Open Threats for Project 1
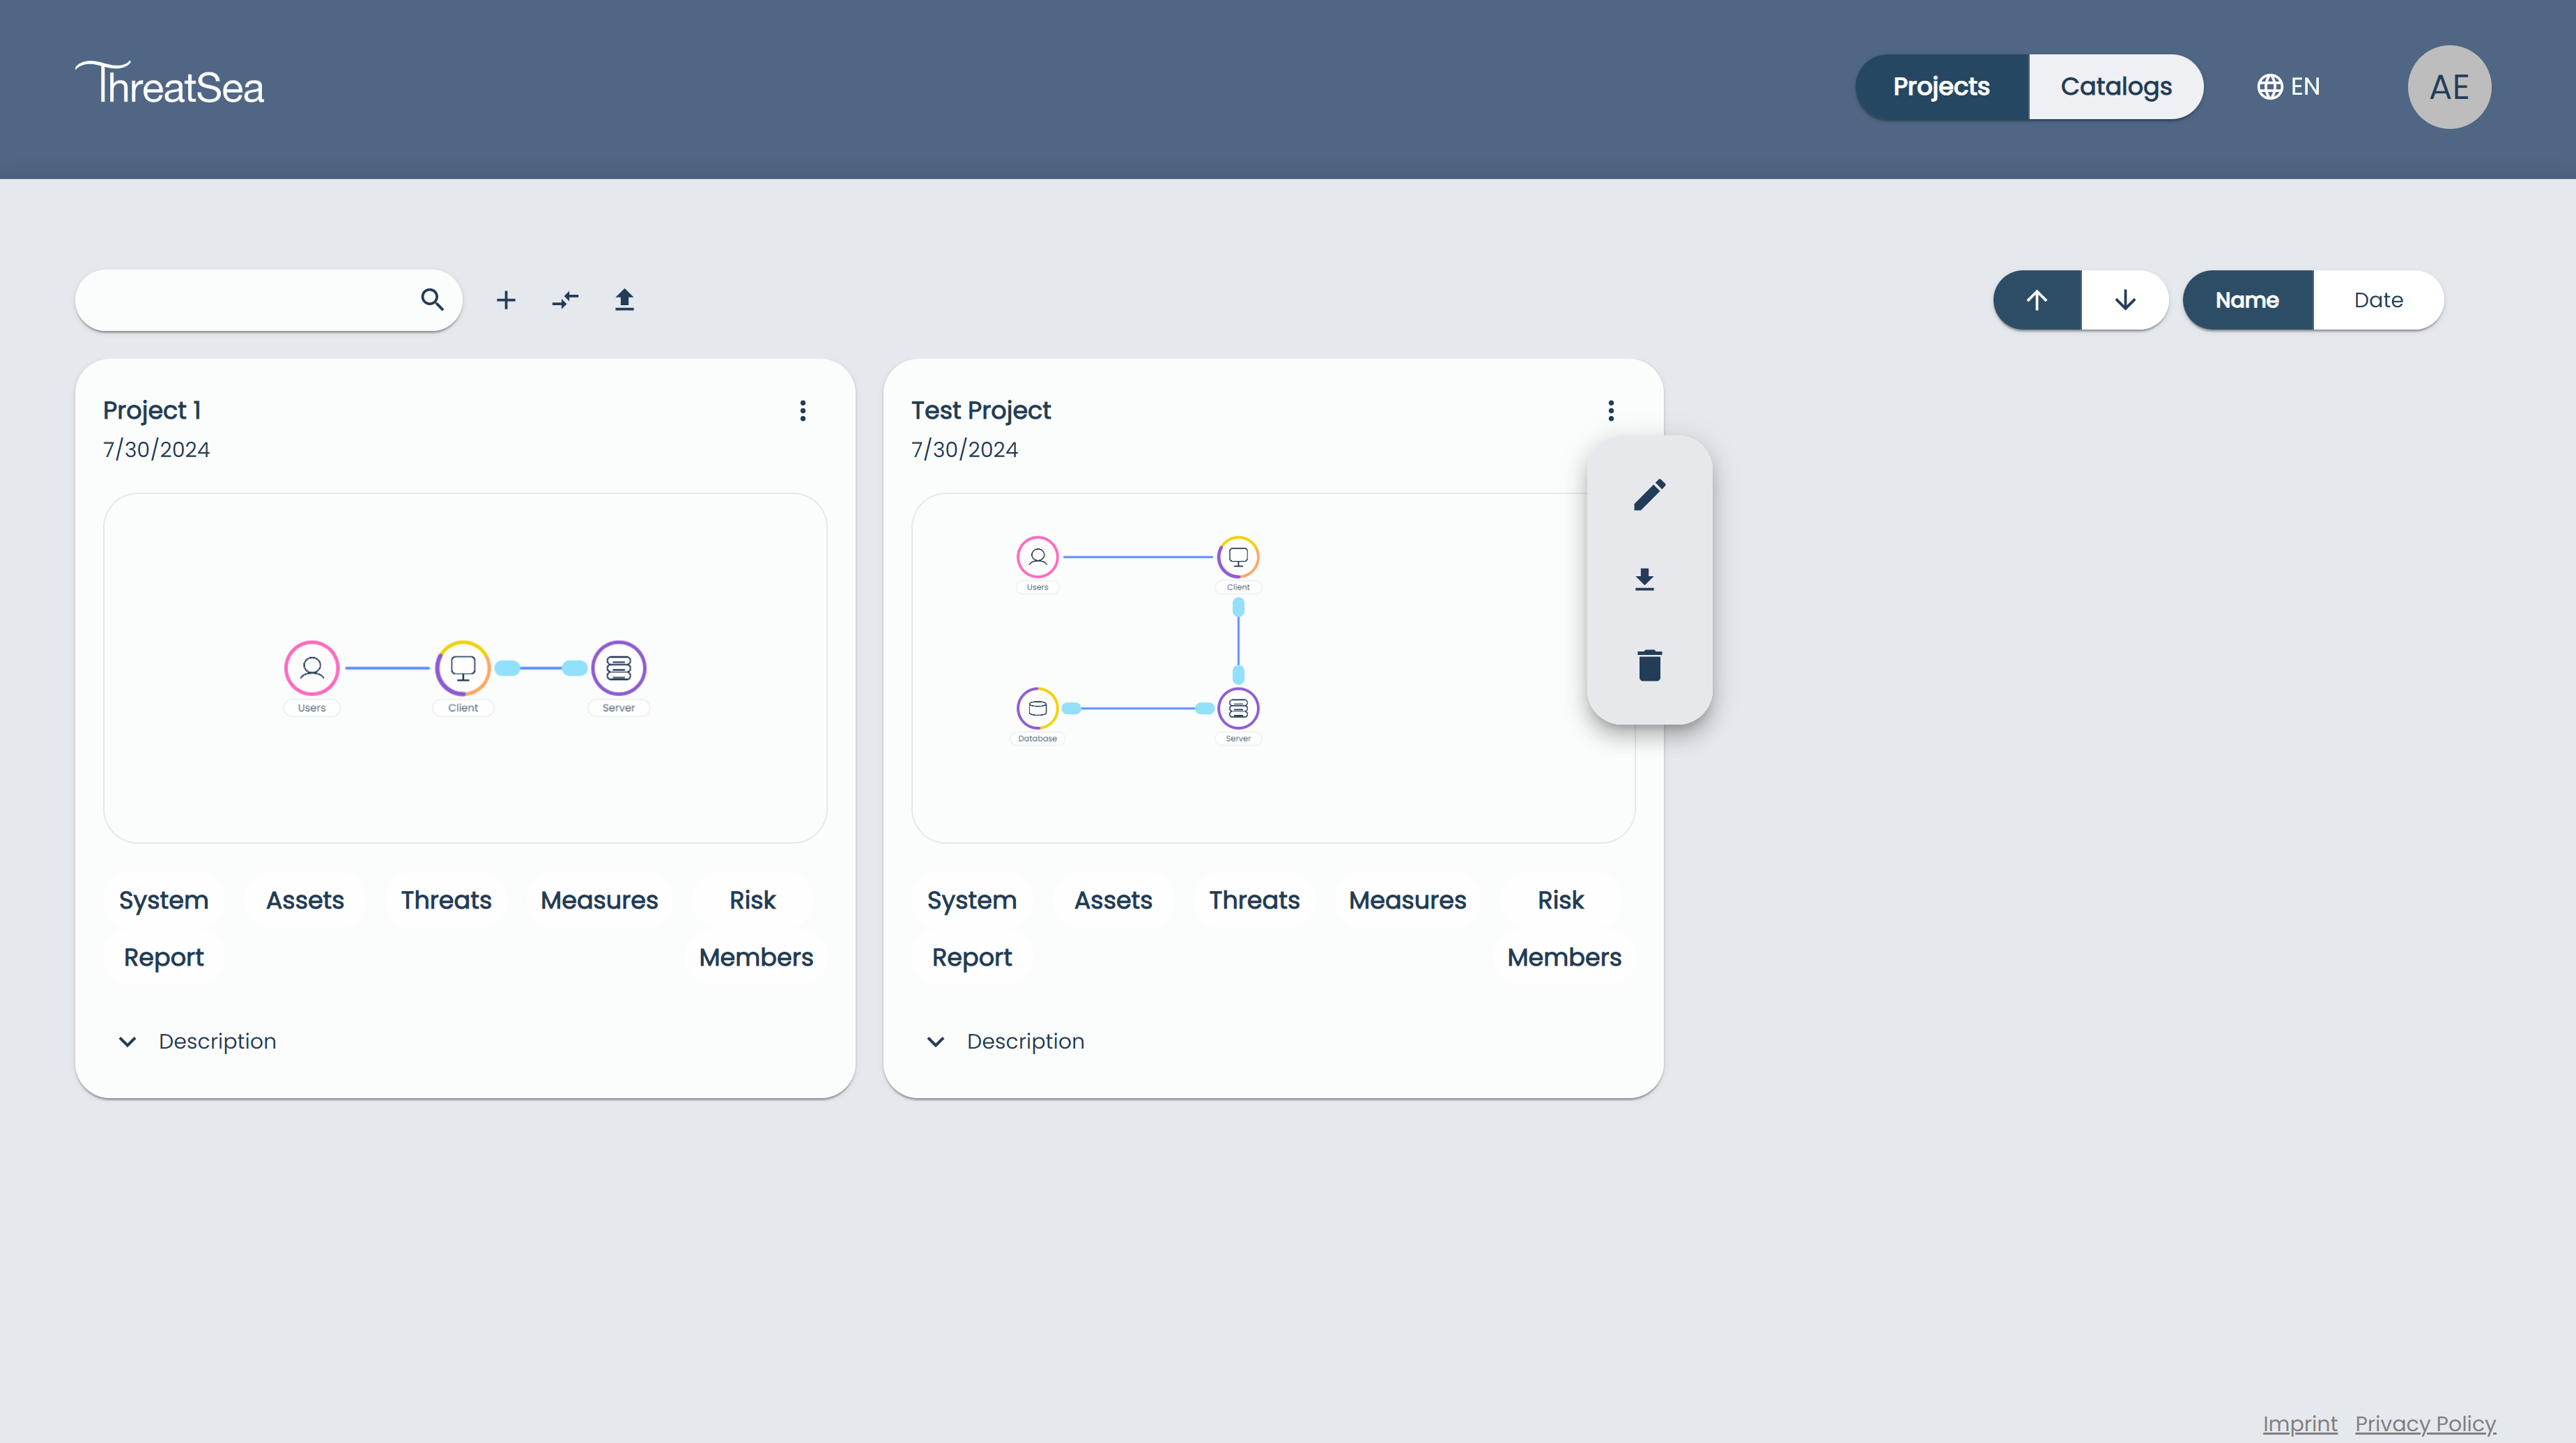This screenshot has height=1443, width=2576. point(445,900)
